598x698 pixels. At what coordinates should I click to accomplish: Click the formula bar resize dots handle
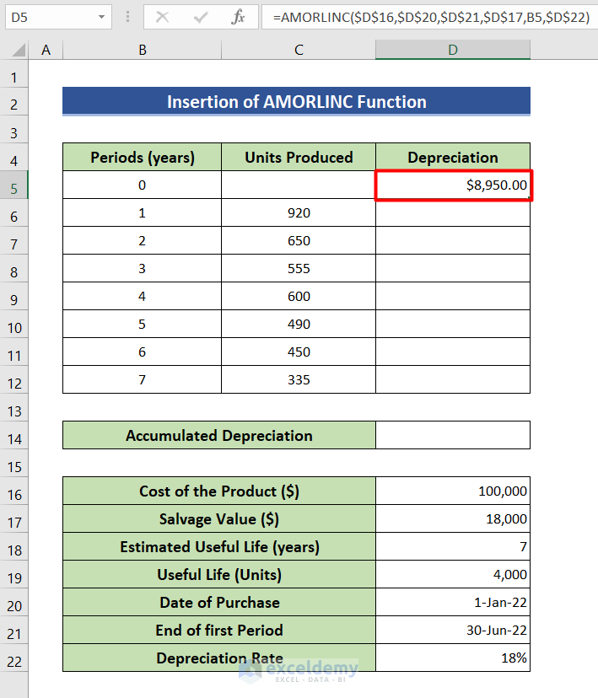pos(128,18)
